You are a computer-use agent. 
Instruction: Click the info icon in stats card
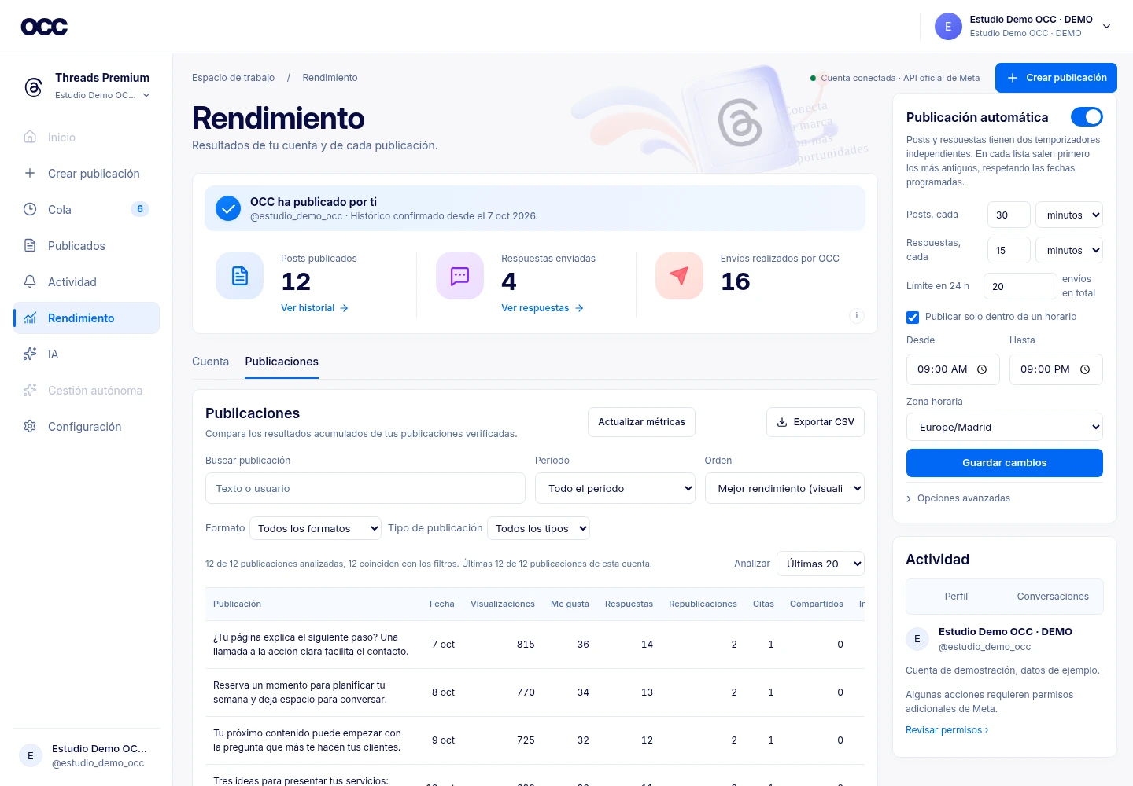[x=857, y=315]
